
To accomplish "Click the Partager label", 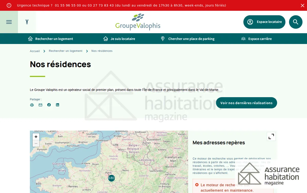I will click(36, 99).
